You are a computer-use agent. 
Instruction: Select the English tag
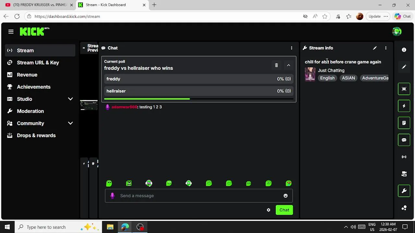(327, 78)
